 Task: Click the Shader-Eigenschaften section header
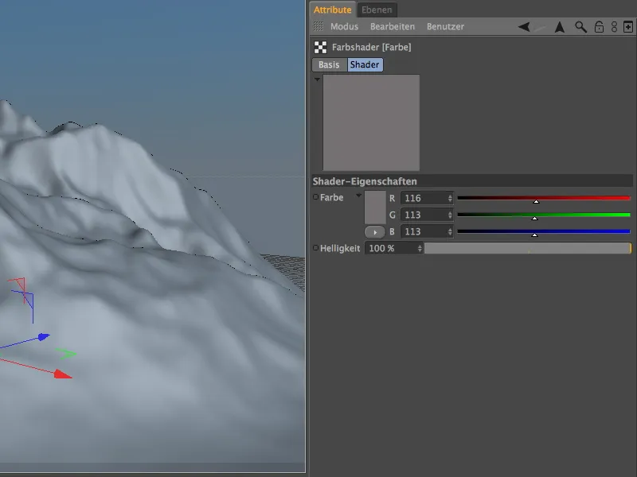tap(472, 181)
